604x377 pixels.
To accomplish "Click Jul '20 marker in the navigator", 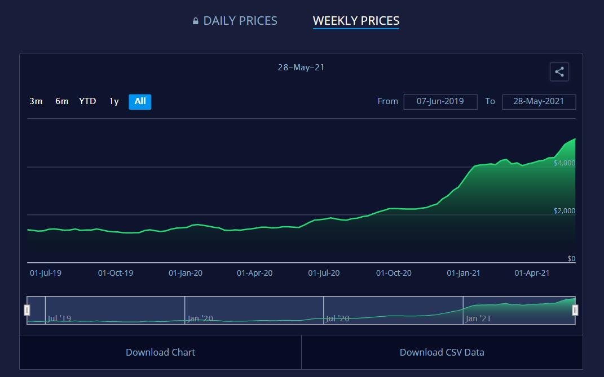I will coord(337,318).
